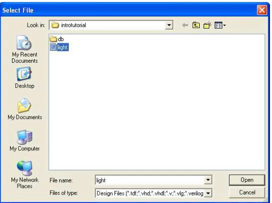Screen dimensions: 272x203
Task: Select the light design file
Action: [x=59, y=47]
